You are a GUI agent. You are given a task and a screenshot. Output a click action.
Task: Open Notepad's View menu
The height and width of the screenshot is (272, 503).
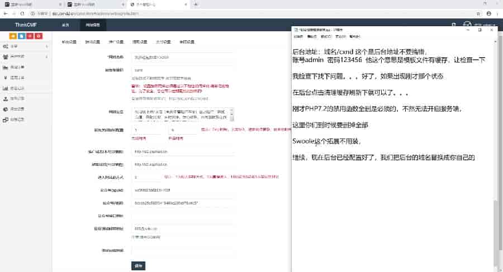pos(340,36)
